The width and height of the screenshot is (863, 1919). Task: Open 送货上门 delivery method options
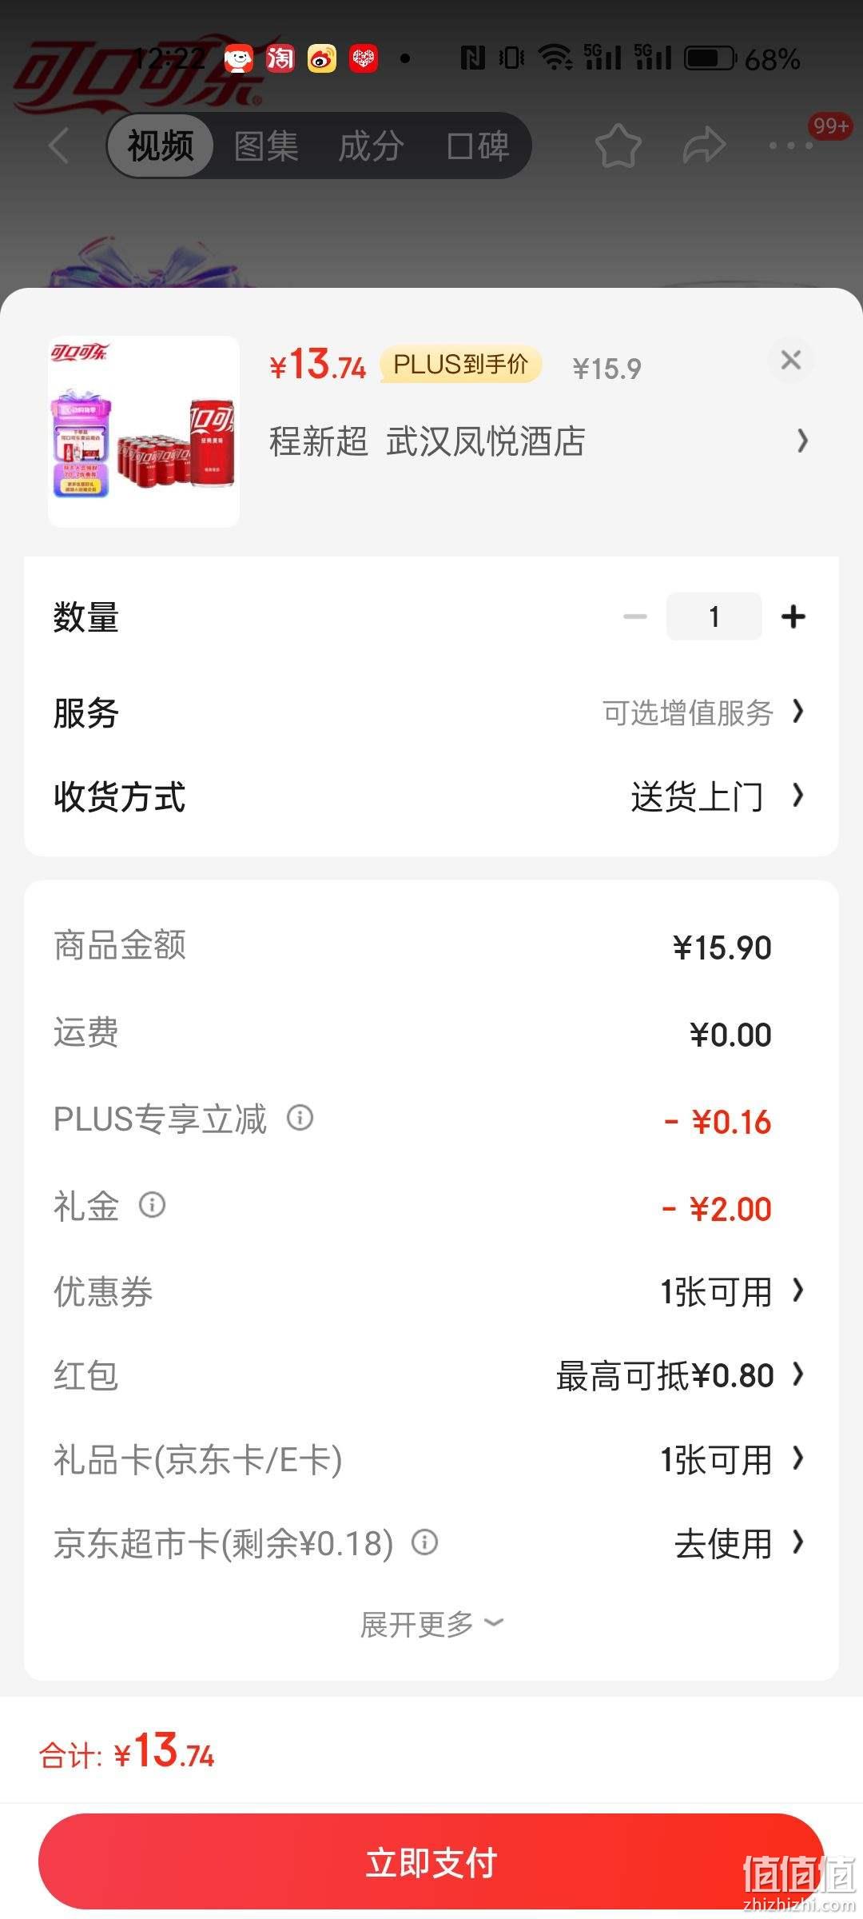(x=717, y=796)
